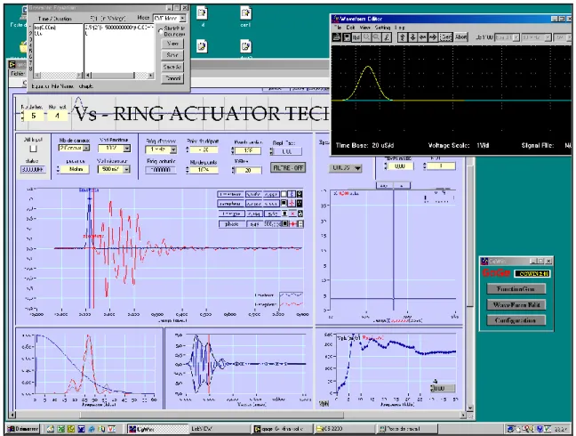Click the filter value field showing 20
Image resolution: width=576 pixels, height=436 pixels.
click(x=248, y=170)
